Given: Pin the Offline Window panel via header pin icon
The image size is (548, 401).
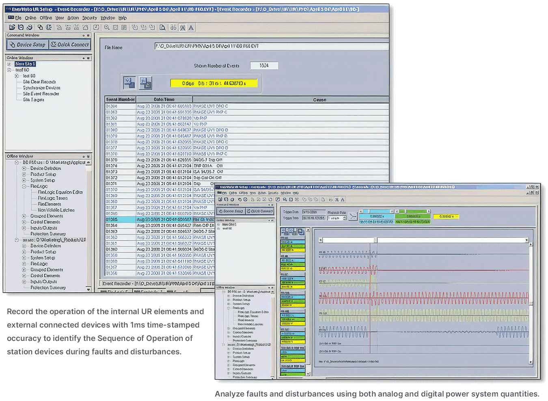Looking at the screenshot, I should coord(84,156).
